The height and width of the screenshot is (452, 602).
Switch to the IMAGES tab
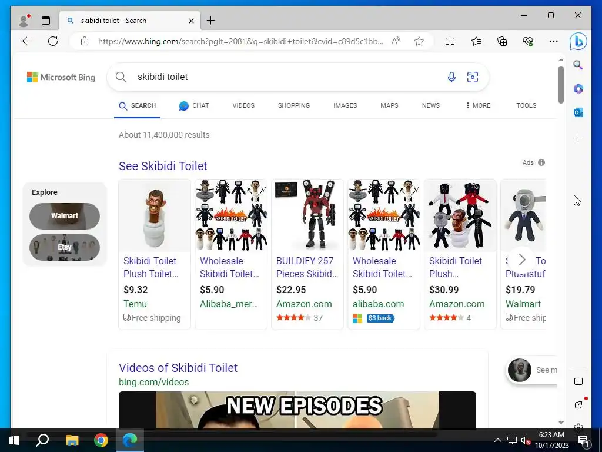[345, 105]
